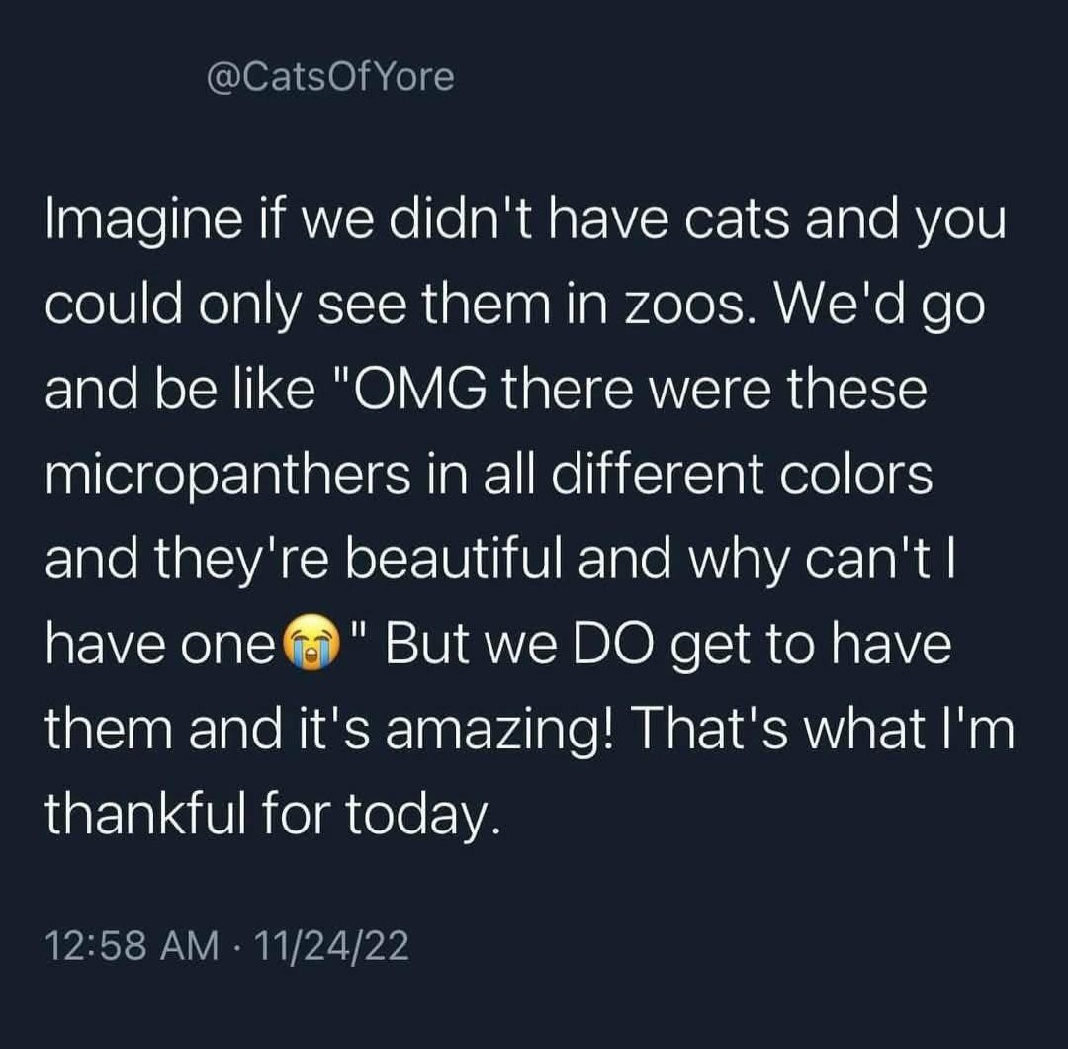1068x1049 pixels.
Task: Click the 11/24/22 date
Action: coord(330,946)
